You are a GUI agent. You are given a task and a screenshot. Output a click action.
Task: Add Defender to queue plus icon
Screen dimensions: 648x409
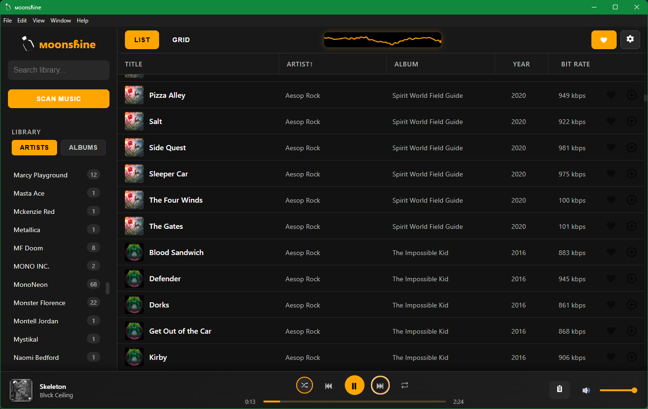(x=631, y=278)
